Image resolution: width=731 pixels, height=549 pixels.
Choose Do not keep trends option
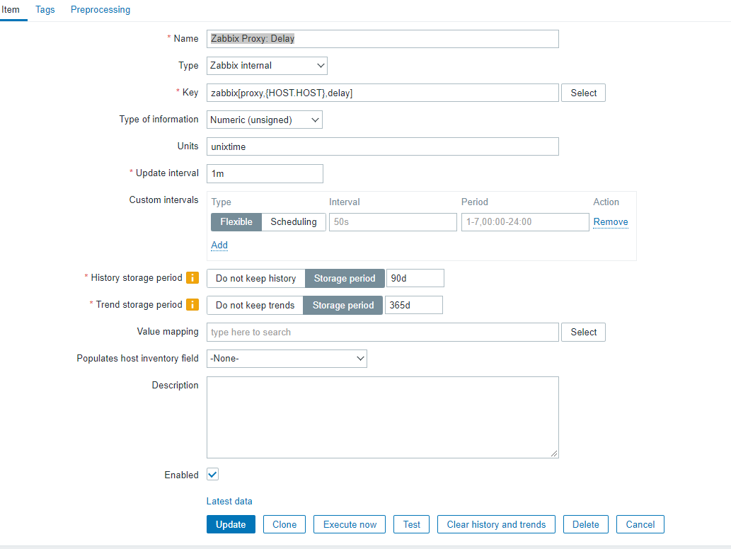[255, 305]
